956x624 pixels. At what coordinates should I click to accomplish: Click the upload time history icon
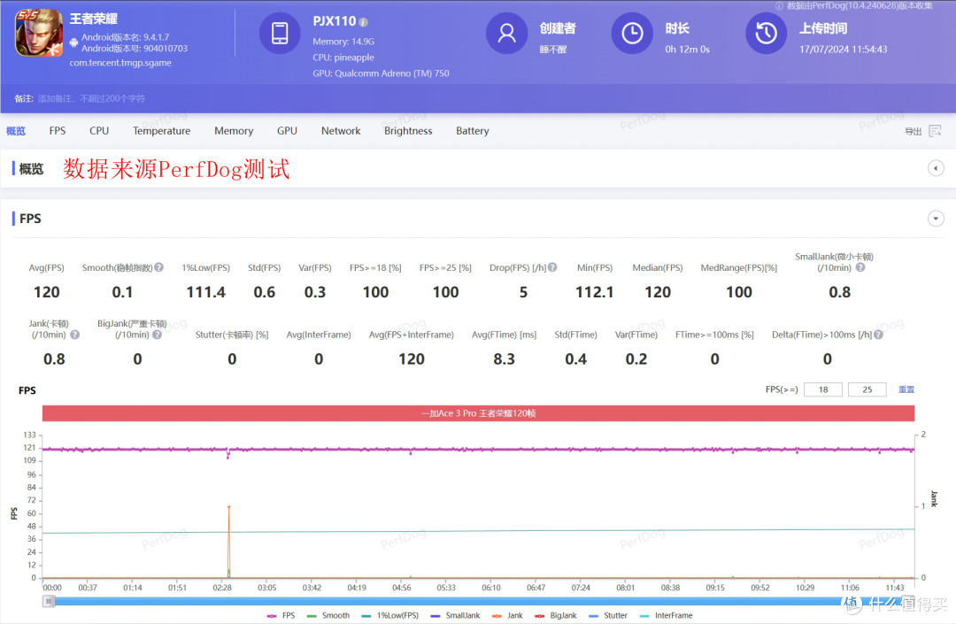click(767, 33)
